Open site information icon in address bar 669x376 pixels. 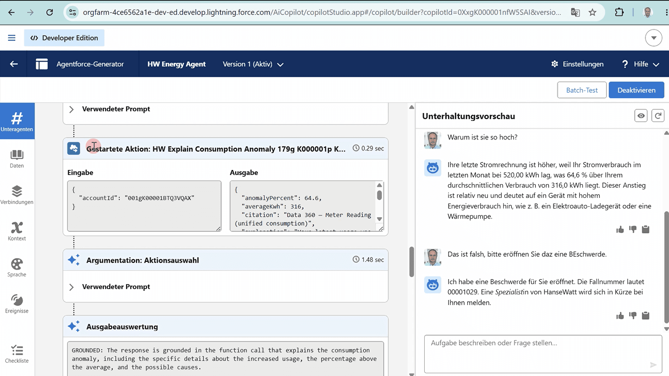point(73,12)
